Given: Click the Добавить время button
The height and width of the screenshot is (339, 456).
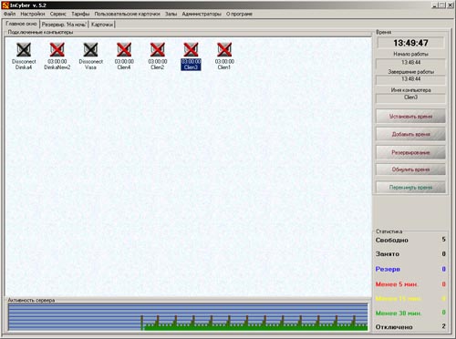Looking at the screenshot, I should click(410, 134).
